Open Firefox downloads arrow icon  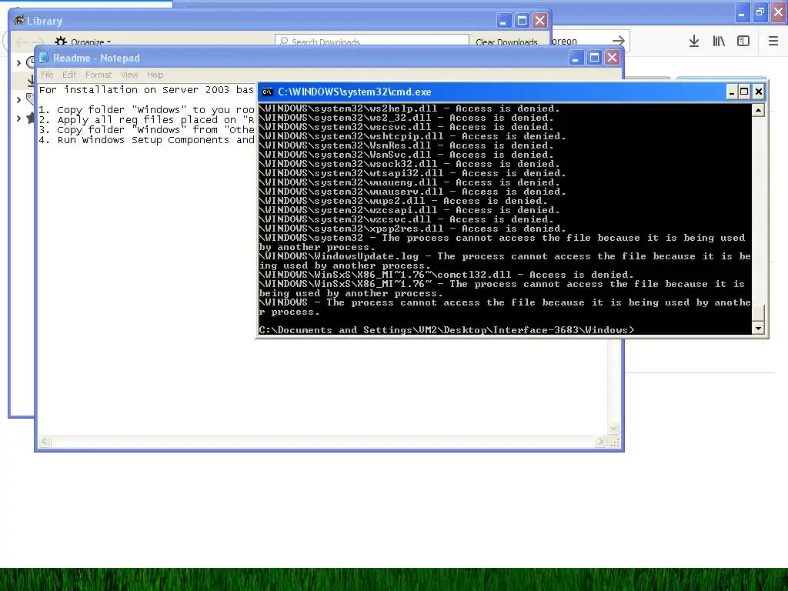click(x=694, y=42)
